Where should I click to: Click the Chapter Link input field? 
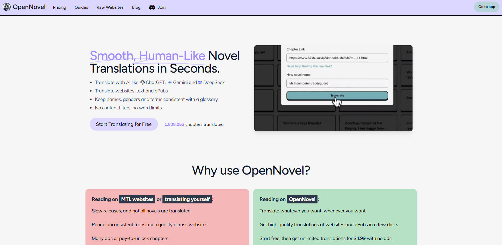337,58
